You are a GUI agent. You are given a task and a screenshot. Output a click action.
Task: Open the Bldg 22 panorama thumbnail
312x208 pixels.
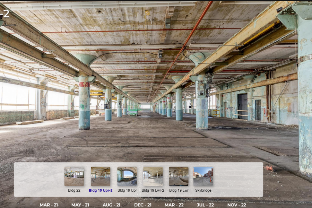point(74,176)
